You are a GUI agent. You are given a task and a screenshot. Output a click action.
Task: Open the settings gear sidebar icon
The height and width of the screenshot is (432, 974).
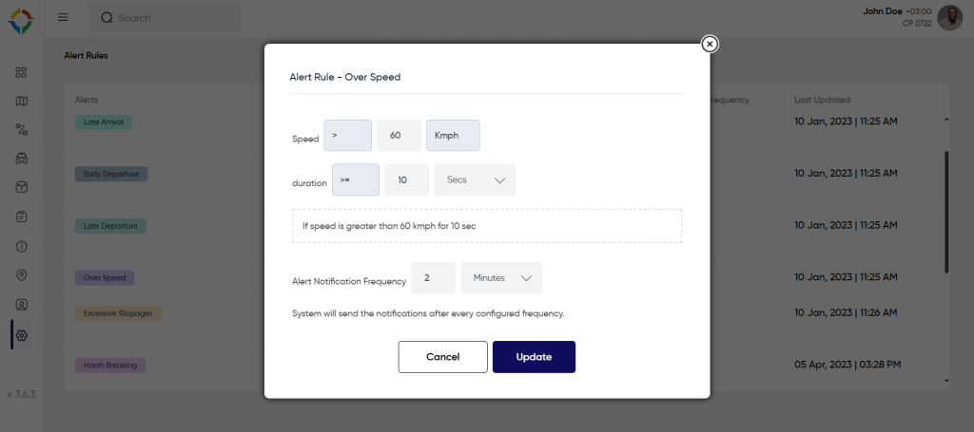(22, 334)
